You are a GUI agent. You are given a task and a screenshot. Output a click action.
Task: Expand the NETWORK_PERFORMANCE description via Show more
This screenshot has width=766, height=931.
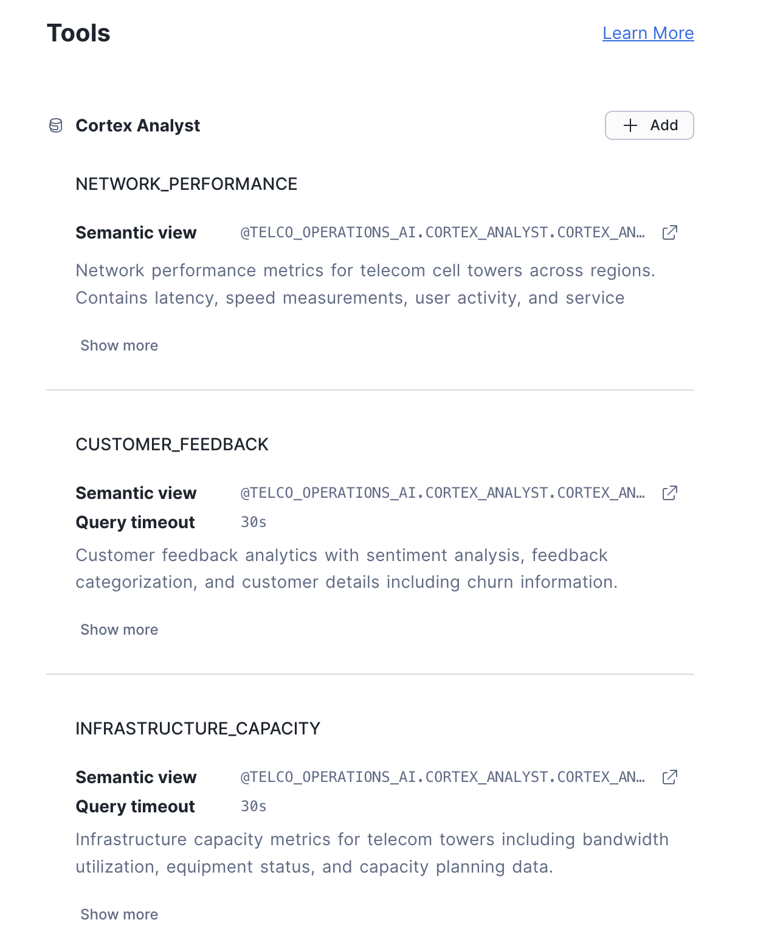(119, 345)
